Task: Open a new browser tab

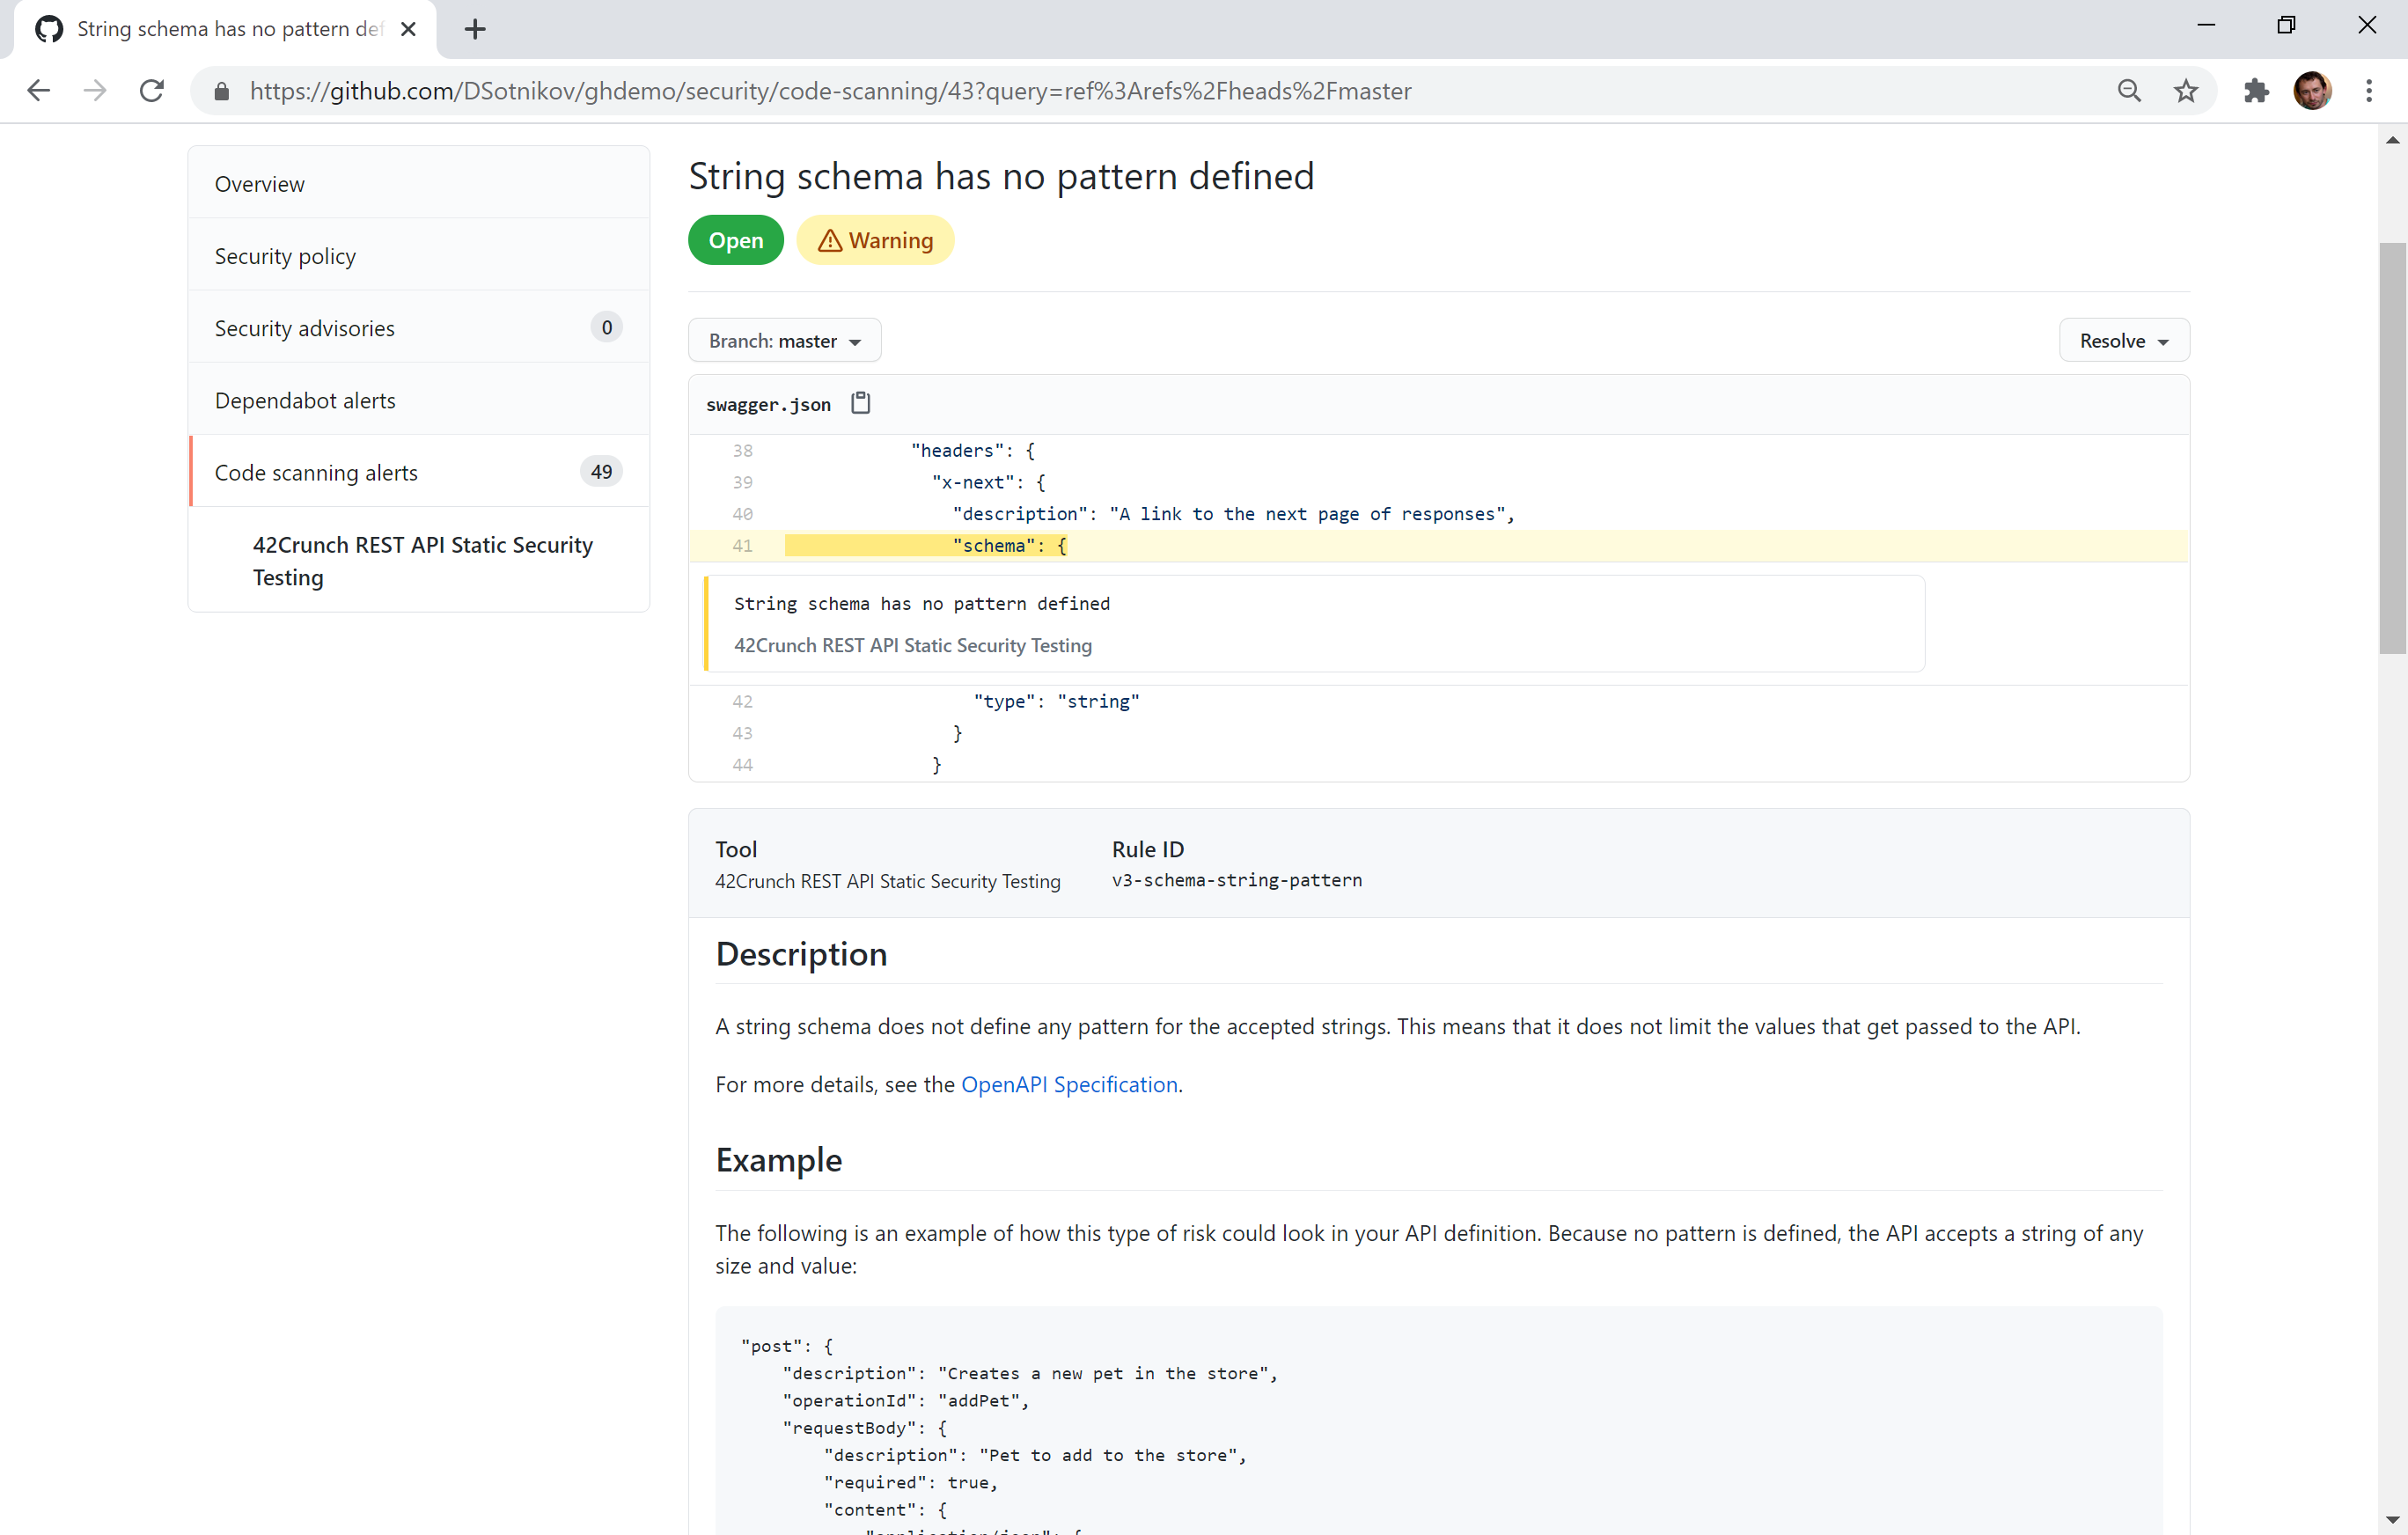Action: [x=475, y=29]
